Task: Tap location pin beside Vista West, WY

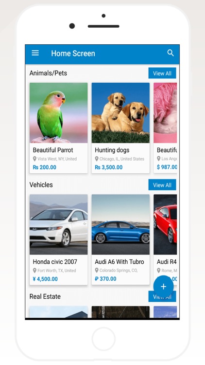Action: click(34, 159)
